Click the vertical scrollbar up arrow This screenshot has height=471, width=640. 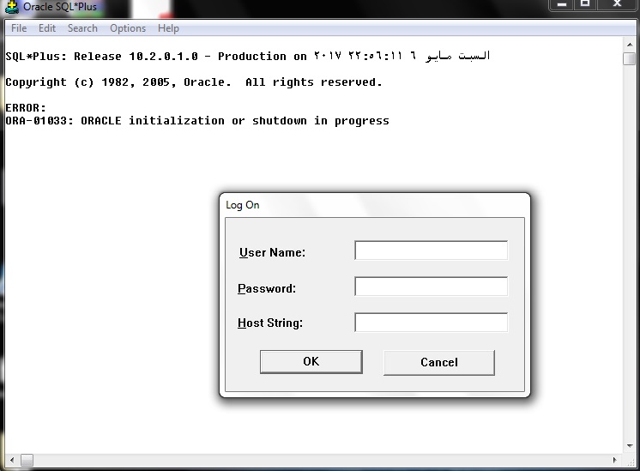point(629,43)
